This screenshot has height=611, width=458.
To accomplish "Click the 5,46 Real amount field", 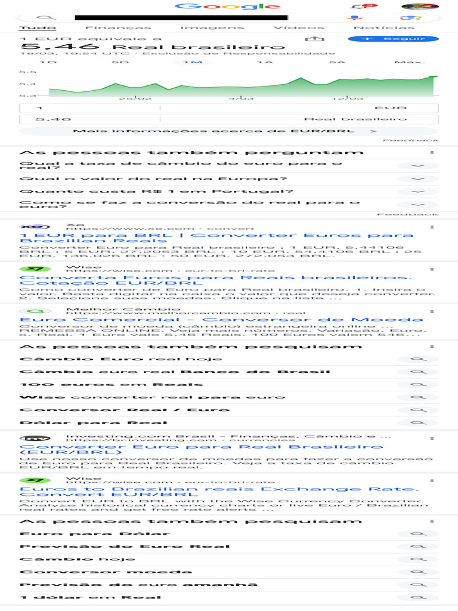I will tap(89, 119).
